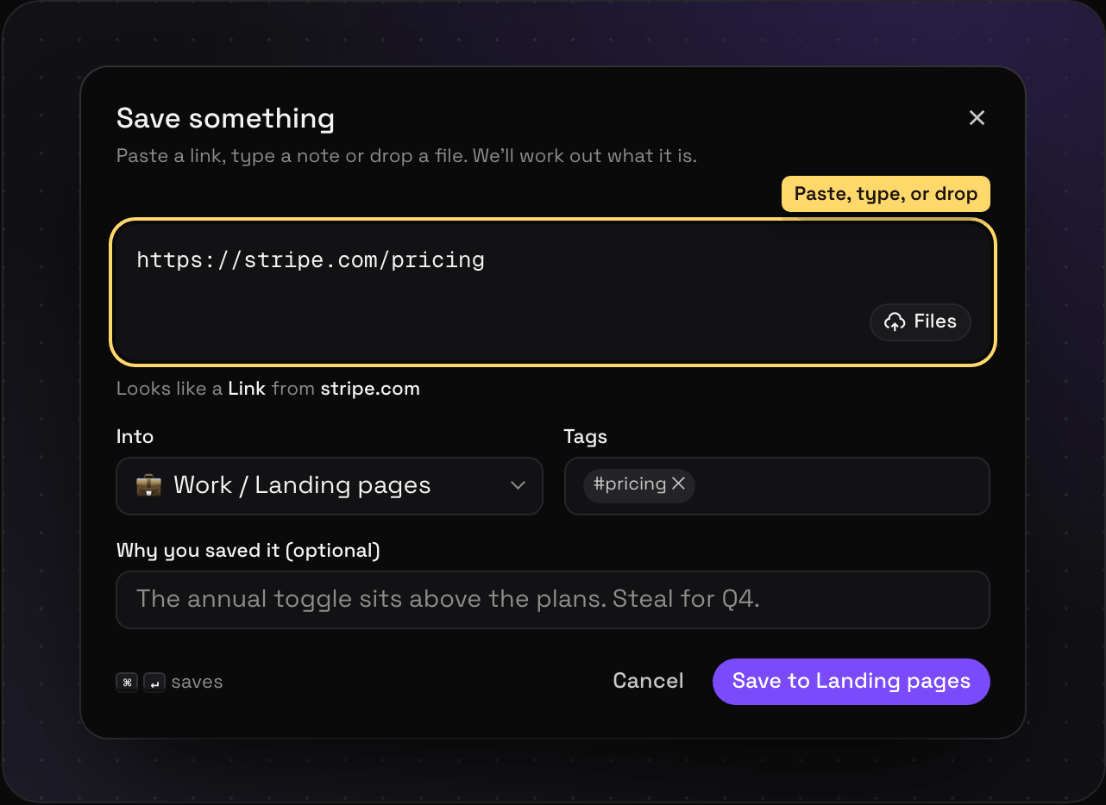
Task: Cancel saving the link
Action: tap(648, 681)
